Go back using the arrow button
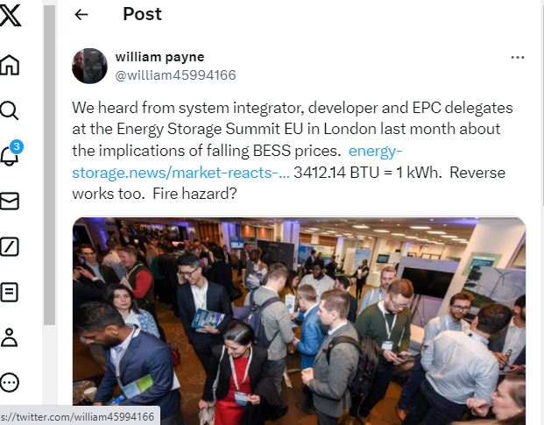Screen dimensions: 544x425 click(81, 15)
